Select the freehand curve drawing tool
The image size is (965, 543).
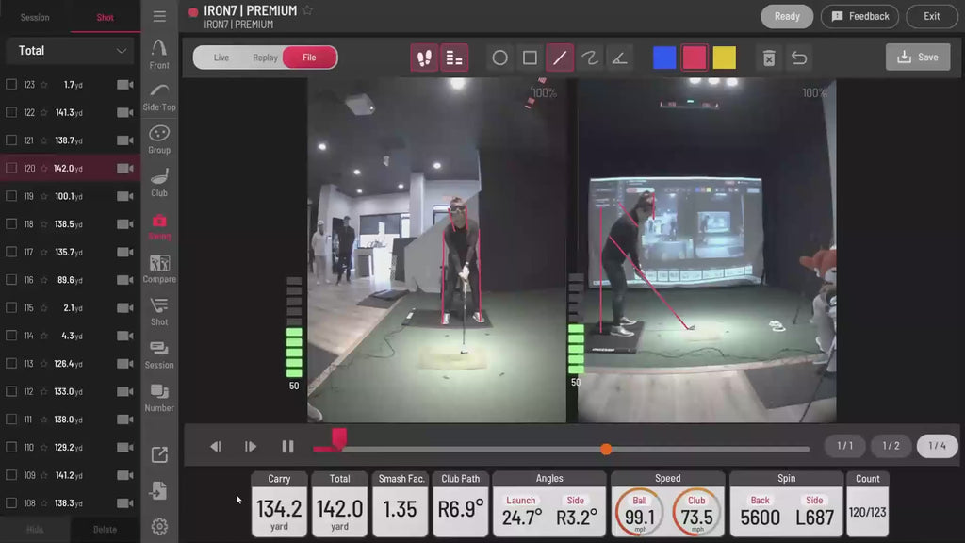(x=590, y=58)
